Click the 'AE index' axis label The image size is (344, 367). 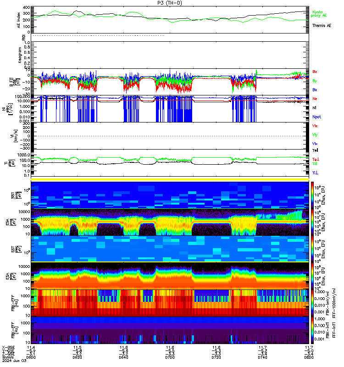(19, 20)
